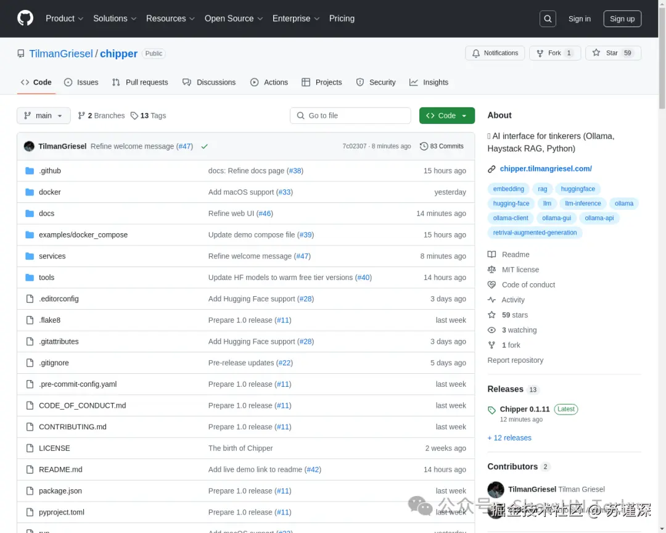
Task: Open the services folder icon
Action: coord(30,256)
